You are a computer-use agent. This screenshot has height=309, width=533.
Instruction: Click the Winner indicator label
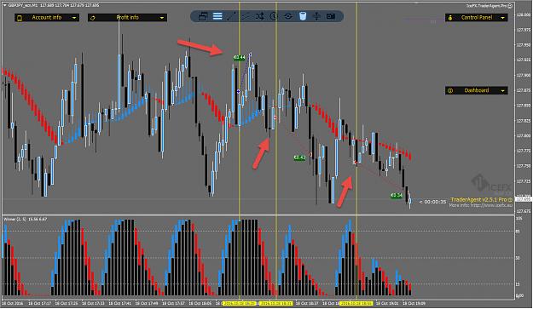click(25, 220)
